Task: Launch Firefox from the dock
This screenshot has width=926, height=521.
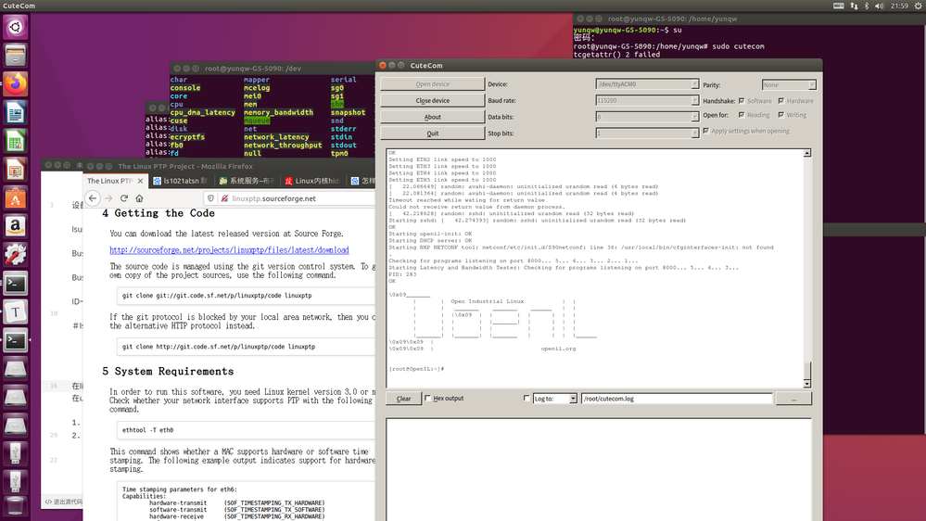Action: [16, 83]
